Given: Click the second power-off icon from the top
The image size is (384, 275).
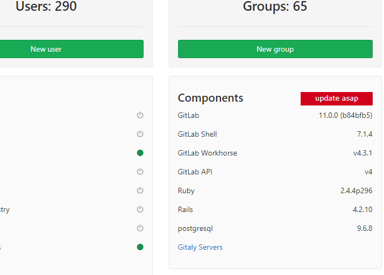Looking at the screenshot, I should tap(140, 134).
